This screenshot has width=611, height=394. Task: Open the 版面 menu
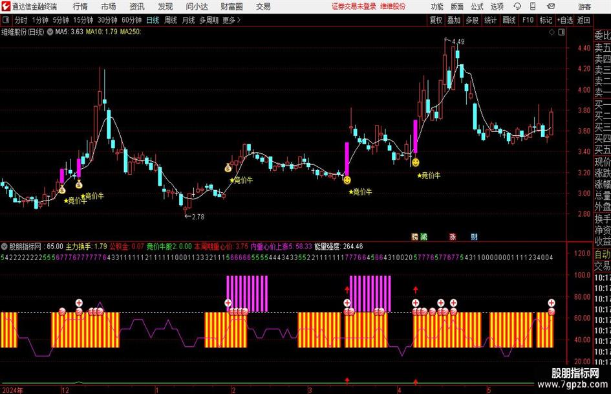pos(457,6)
